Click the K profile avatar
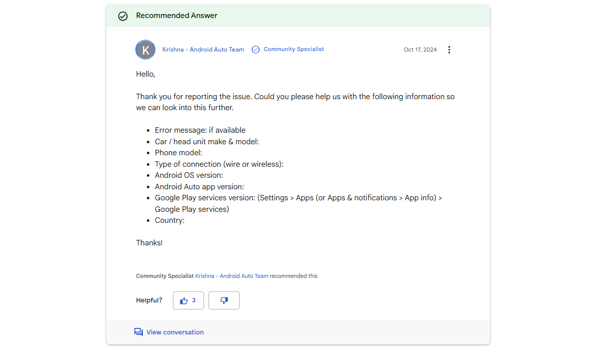Viewport: 601px width, 348px height. tap(145, 50)
